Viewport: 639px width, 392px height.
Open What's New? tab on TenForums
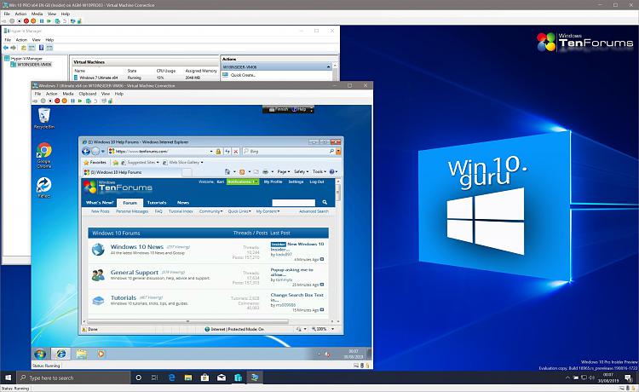click(x=100, y=203)
